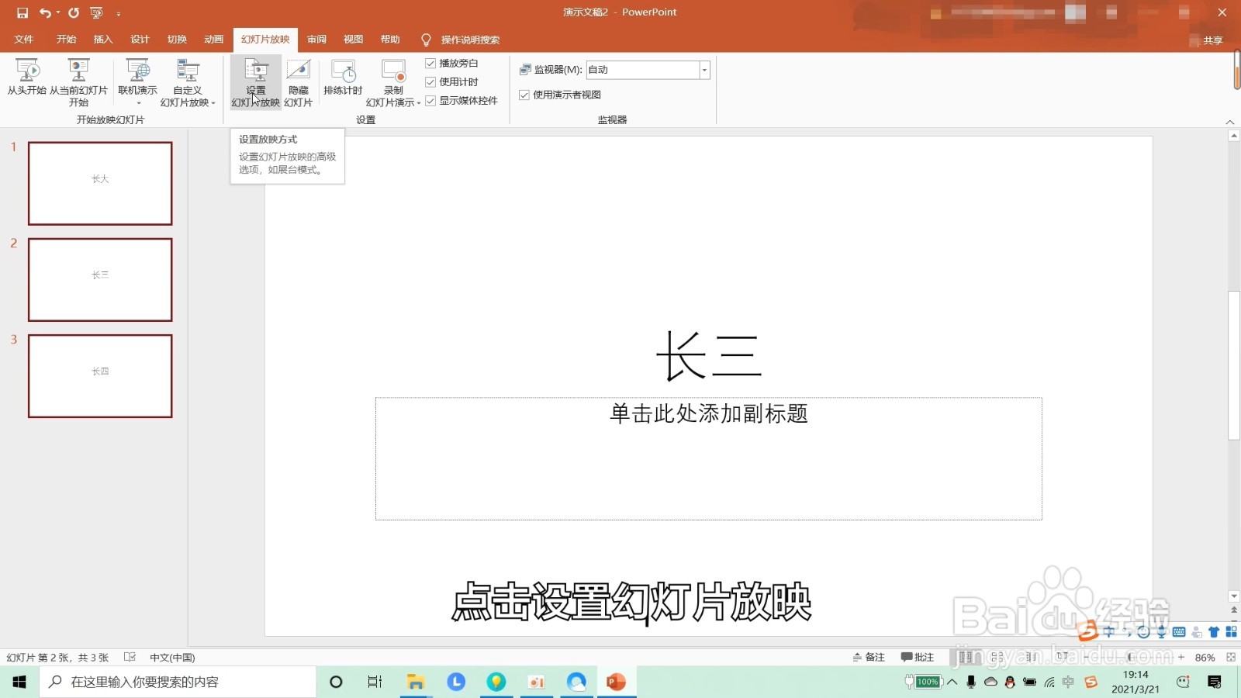
Task: Click fit slide to window icon
Action: point(1231,657)
